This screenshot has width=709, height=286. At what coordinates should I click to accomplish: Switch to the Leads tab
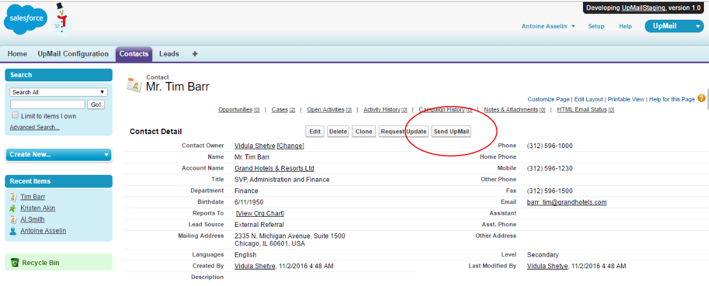point(169,54)
